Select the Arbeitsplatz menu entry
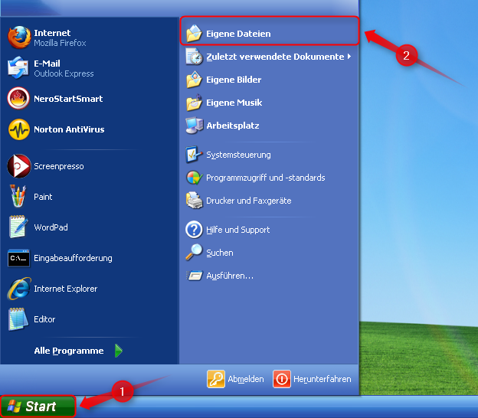 [269, 126]
